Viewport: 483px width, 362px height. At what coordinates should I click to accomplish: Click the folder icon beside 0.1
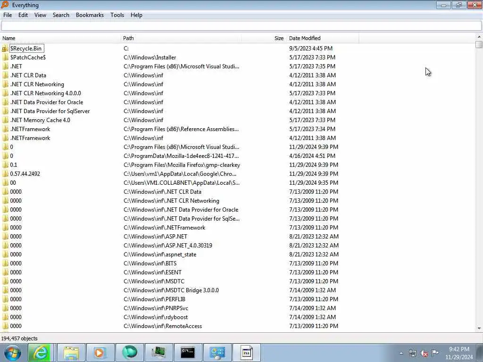(5, 165)
